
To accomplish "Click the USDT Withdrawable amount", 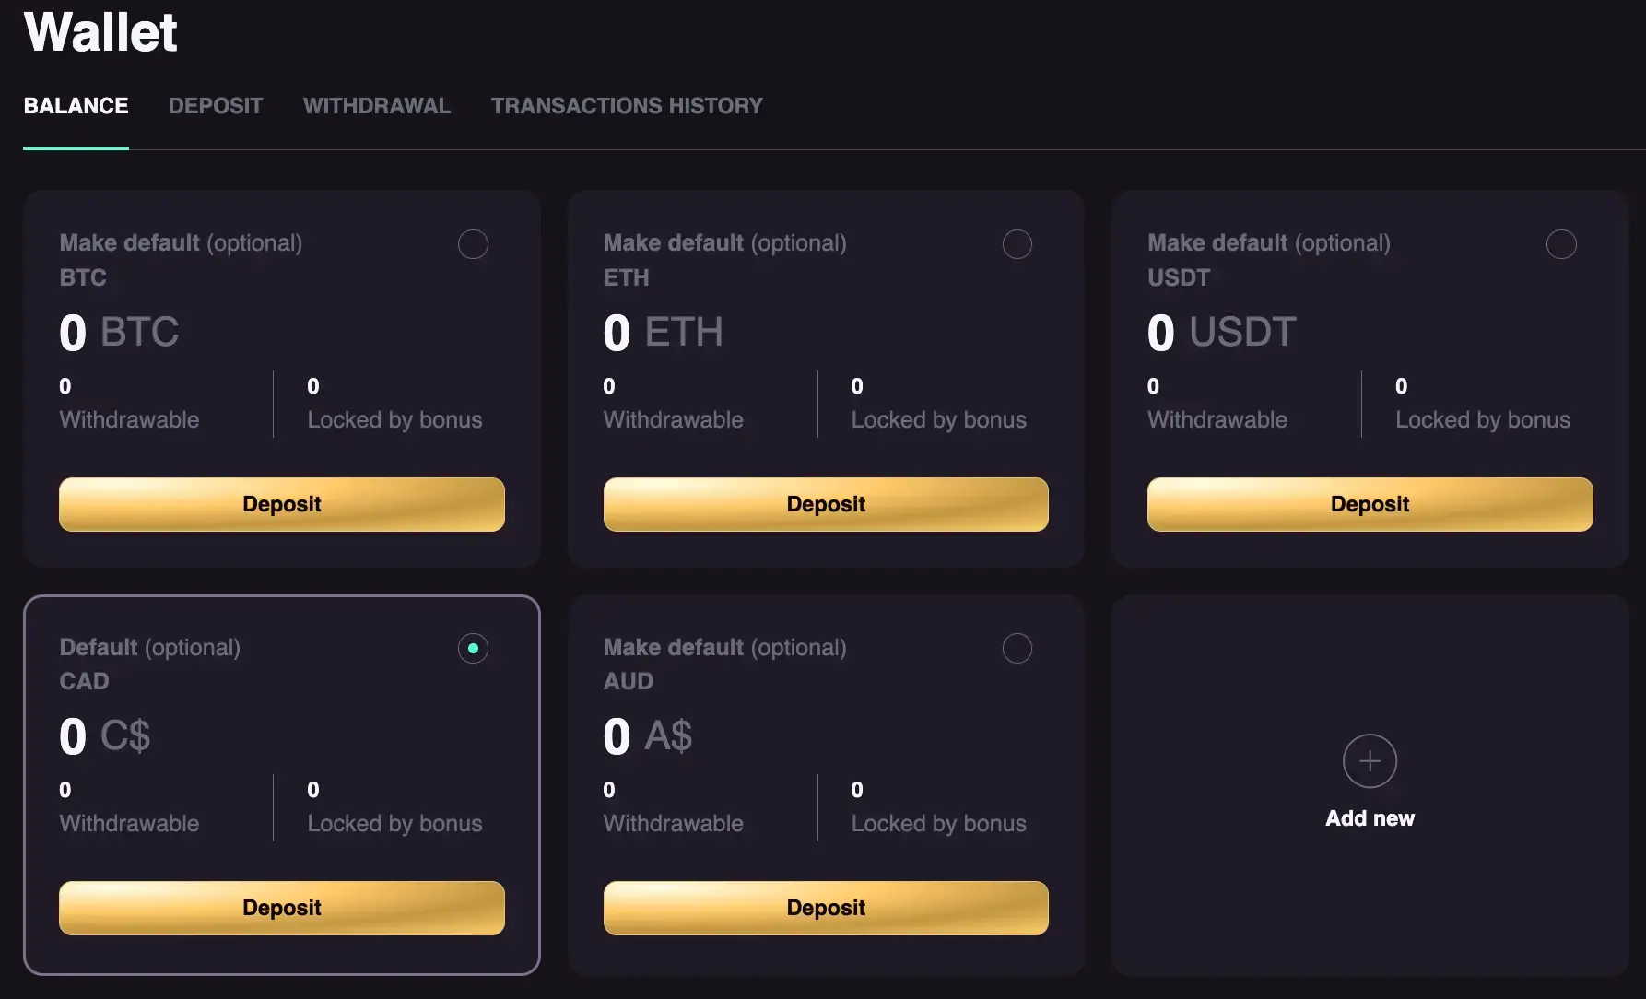I will (x=1153, y=386).
